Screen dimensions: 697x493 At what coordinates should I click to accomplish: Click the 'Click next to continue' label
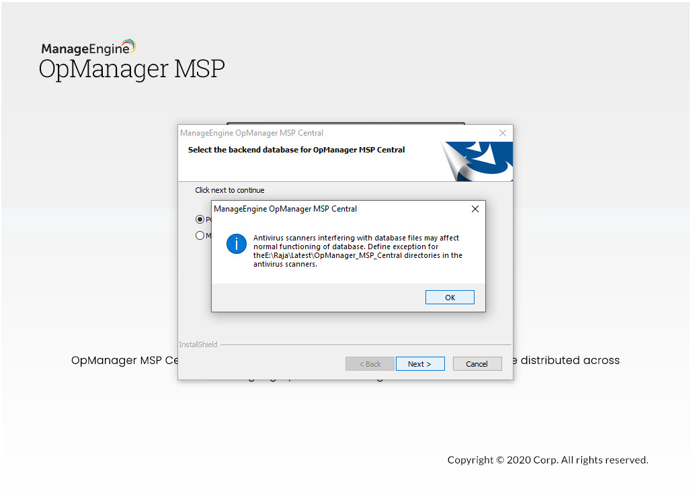[x=230, y=190]
